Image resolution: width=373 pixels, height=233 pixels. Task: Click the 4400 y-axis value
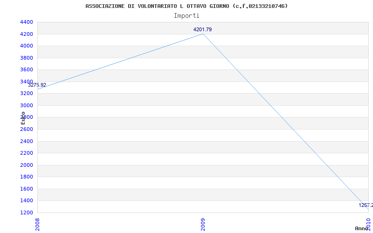(27, 22)
